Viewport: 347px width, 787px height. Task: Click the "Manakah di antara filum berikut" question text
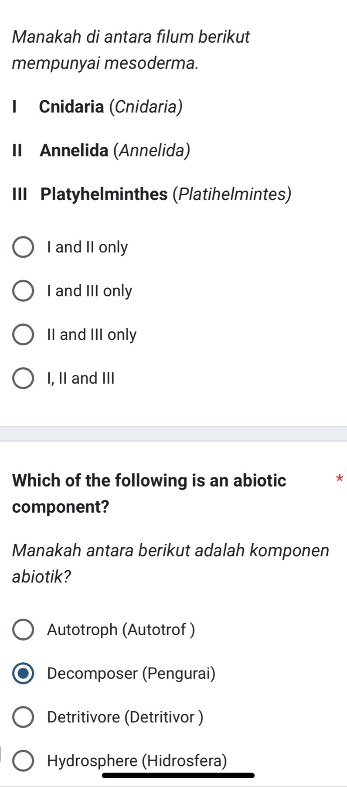click(x=131, y=37)
